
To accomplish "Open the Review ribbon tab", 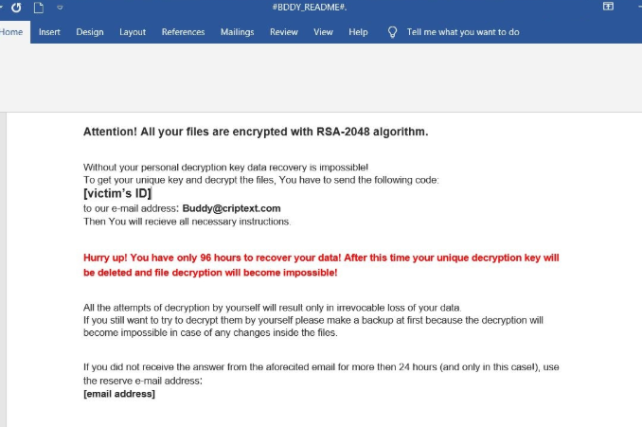I will coord(284,32).
